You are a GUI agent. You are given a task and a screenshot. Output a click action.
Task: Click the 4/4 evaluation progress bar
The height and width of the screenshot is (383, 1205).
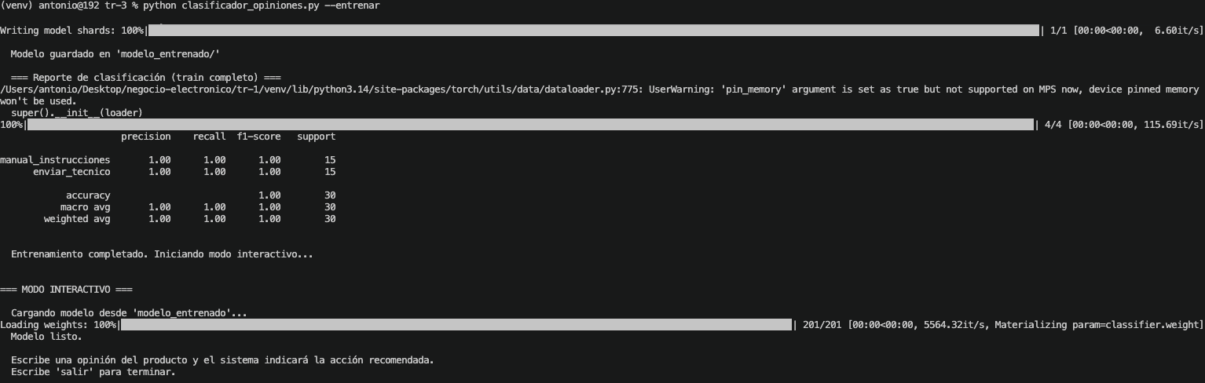click(x=530, y=125)
